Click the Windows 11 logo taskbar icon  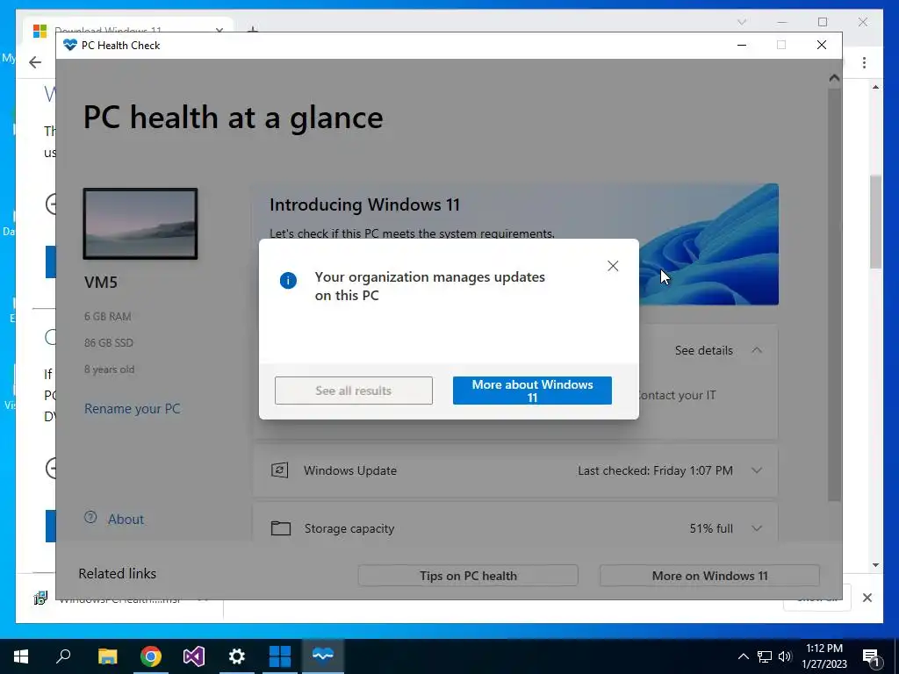tap(280, 656)
